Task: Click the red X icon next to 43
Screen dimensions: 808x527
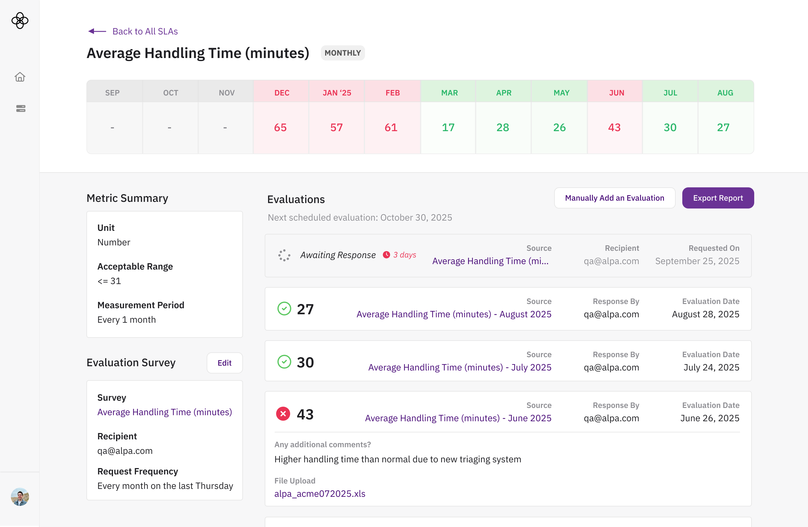Action: tap(283, 414)
